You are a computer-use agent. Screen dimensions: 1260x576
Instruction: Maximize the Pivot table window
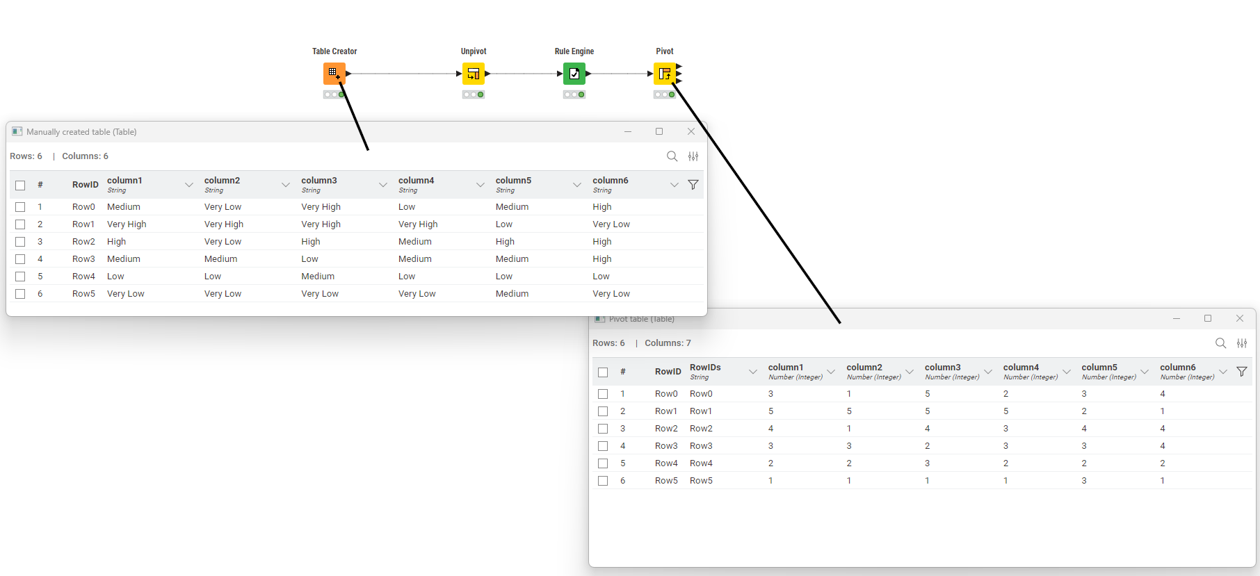click(x=1208, y=318)
